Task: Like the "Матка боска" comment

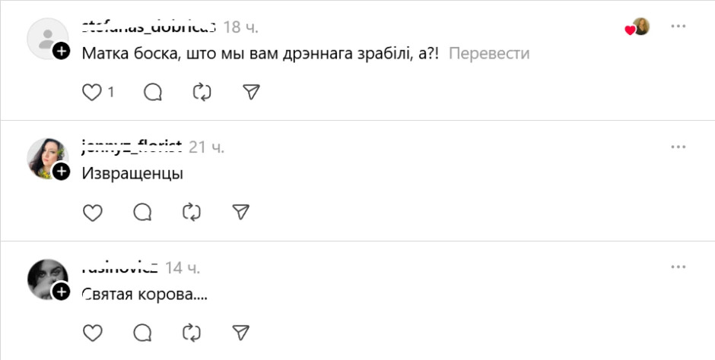Action: pos(92,92)
